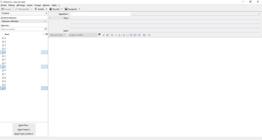Open the Affichage menu
Image resolution: width=262 pixels, height=140 pixels.
point(21,5)
